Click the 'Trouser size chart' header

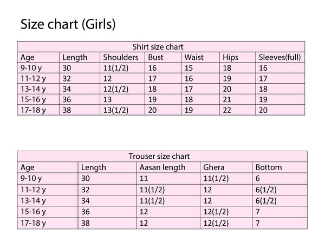point(159,157)
